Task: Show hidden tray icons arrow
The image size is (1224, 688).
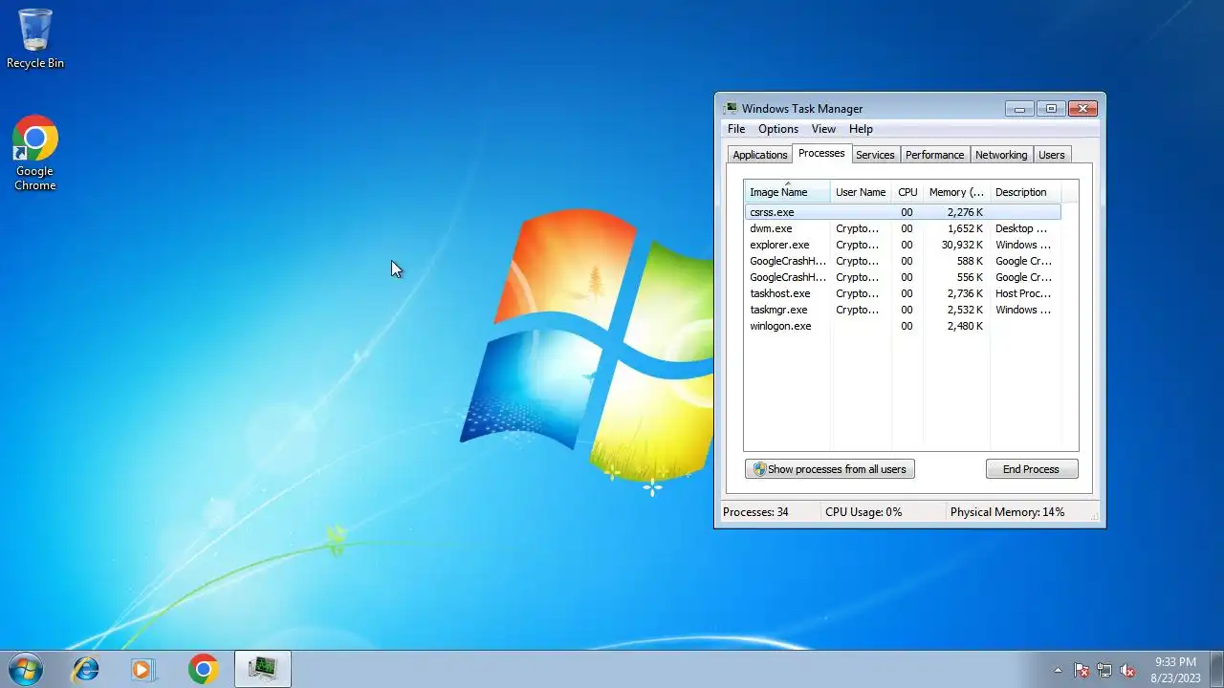Action: coord(1058,670)
